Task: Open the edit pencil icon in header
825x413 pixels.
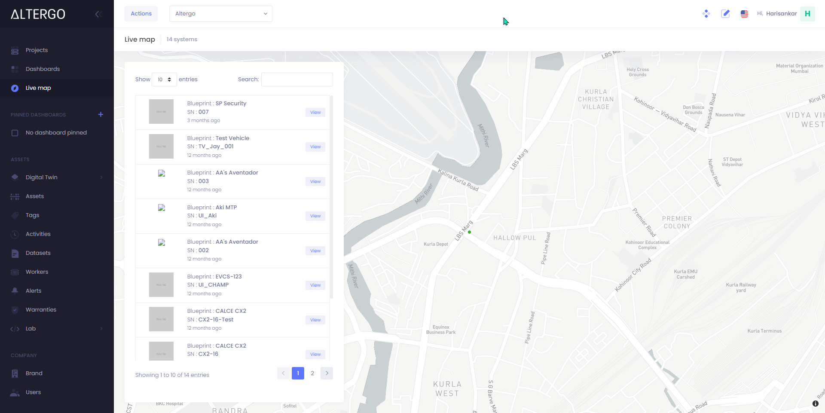Action: click(725, 14)
